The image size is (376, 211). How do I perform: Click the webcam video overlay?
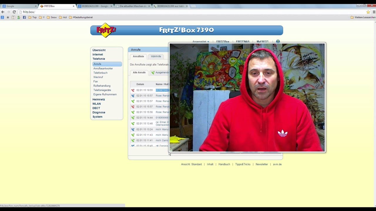pyautogui.click(x=247, y=98)
